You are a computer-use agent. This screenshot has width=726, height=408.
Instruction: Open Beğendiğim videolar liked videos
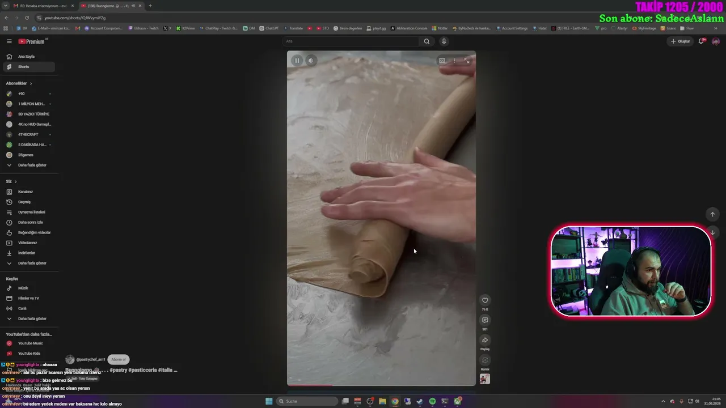click(x=28, y=232)
